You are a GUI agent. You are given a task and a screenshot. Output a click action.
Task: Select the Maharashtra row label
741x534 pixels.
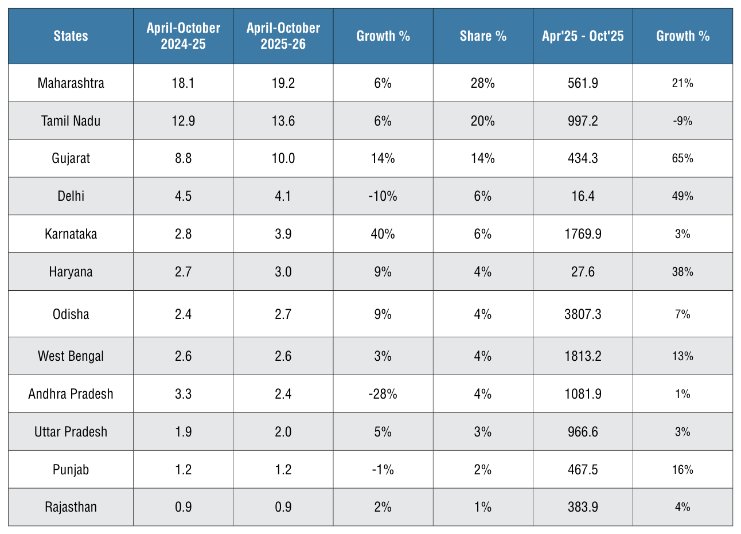click(71, 83)
